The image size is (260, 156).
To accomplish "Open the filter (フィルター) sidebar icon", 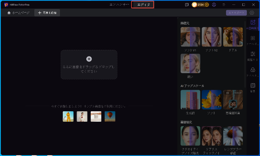I will click(253, 70).
